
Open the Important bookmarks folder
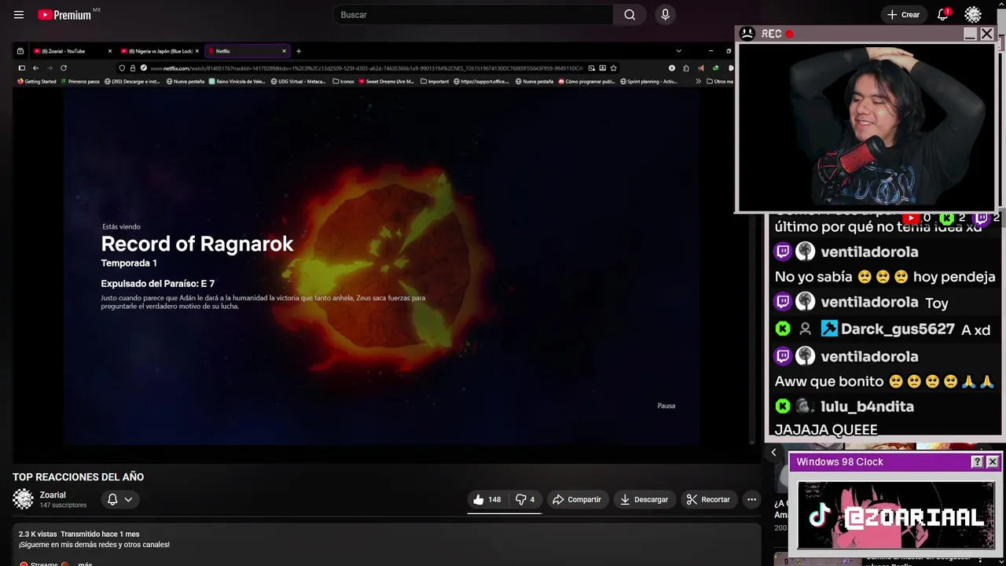click(x=435, y=81)
